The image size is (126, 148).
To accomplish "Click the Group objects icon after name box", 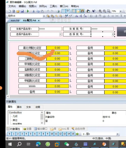I will point(48,16).
